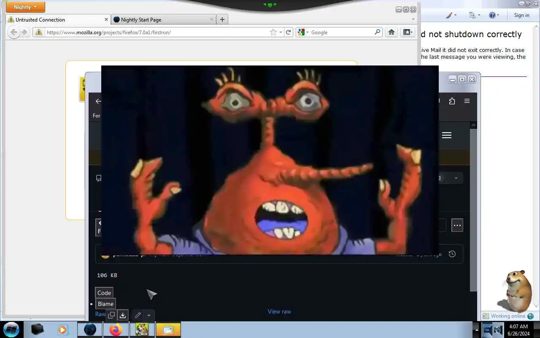Open the Windows Start menu
This screenshot has height=338, width=540.
11,330
